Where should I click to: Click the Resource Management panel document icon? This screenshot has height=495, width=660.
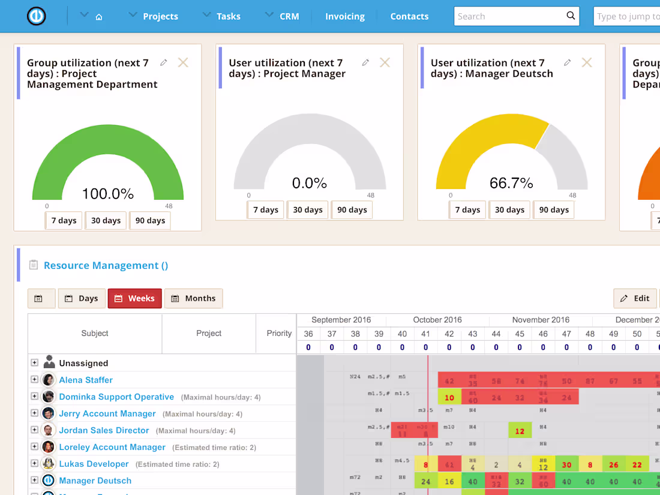coord(33,265)
